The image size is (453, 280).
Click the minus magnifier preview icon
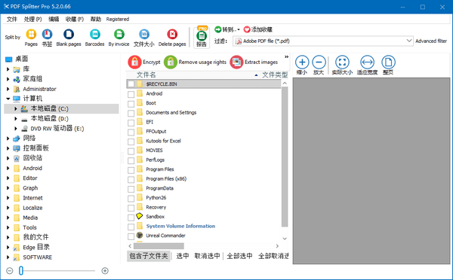point(319,62)
